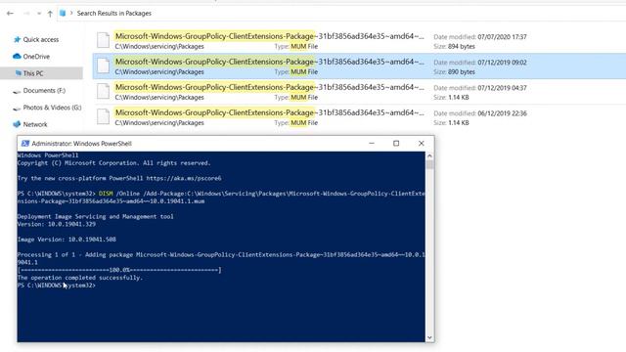
Task: Click the Up one level arrow
Action: coord(50,14)
